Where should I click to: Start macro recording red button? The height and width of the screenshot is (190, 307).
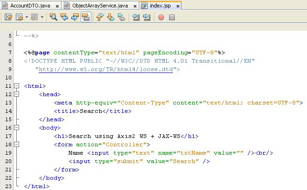[161, 17]
